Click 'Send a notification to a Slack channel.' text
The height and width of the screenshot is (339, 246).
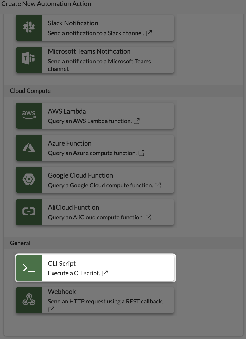tap(96, 33)
